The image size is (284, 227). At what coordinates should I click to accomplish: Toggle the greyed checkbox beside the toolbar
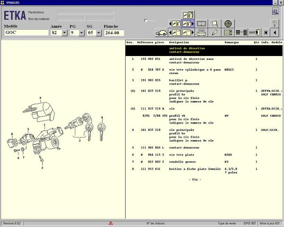[x=146, y=21]
